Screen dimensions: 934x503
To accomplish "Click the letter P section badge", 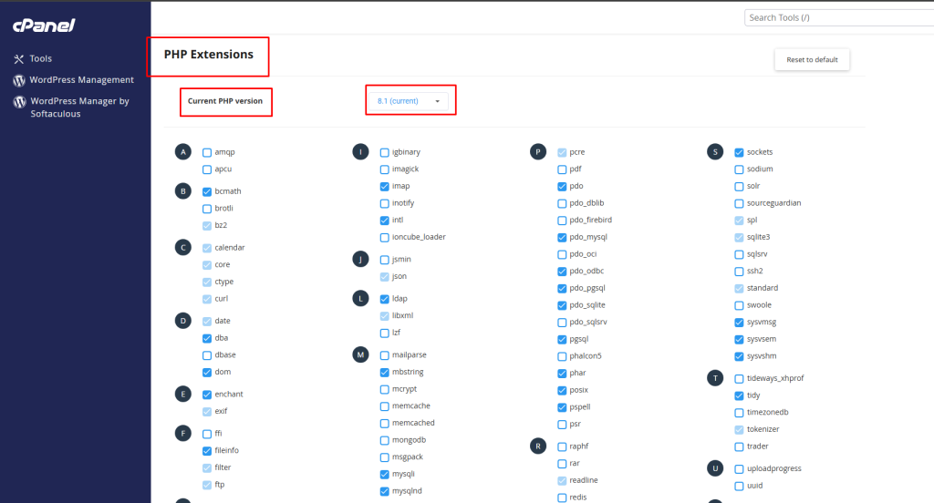I will [x=538, y=152].
